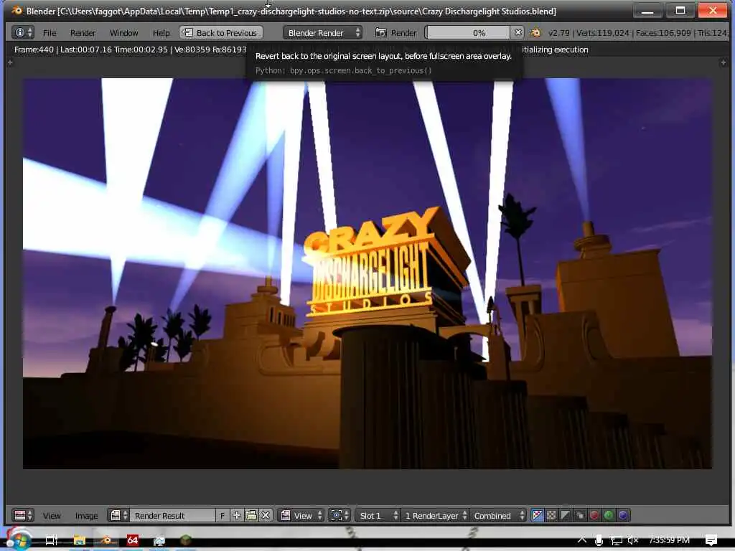This screenshot has width=735, height=551.
Task: Toggle blue channel display
Action: coord(622,515)
